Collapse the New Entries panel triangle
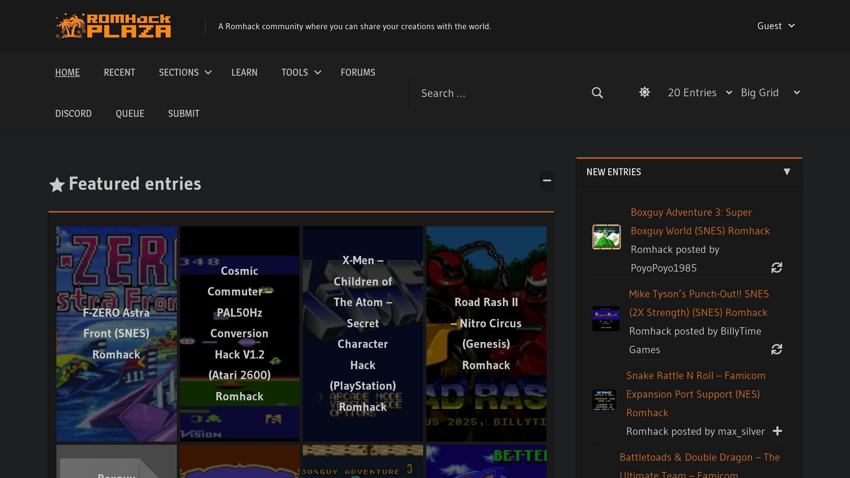 pos(787,172)
